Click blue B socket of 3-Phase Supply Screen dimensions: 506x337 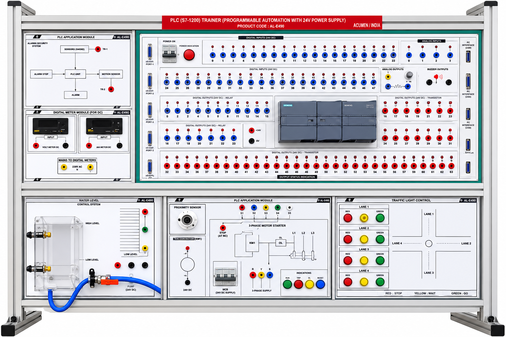[x=270, y=275]
